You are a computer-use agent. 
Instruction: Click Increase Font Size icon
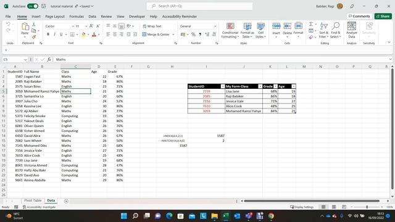click(91, 26)
